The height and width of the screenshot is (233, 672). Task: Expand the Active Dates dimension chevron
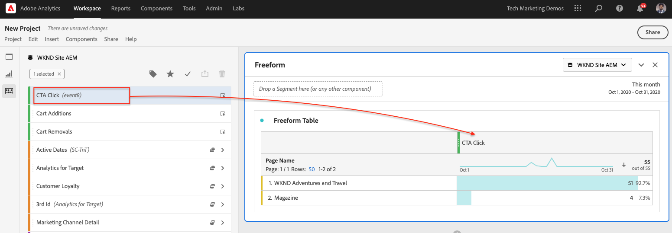[x=223, y=150]
